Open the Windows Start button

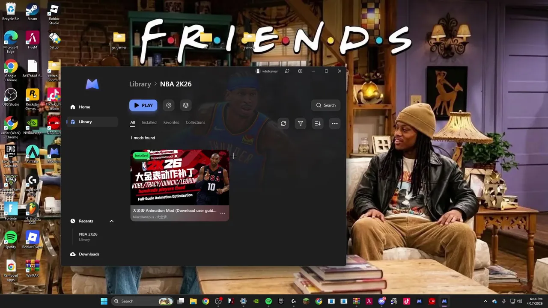click(104, 301)
